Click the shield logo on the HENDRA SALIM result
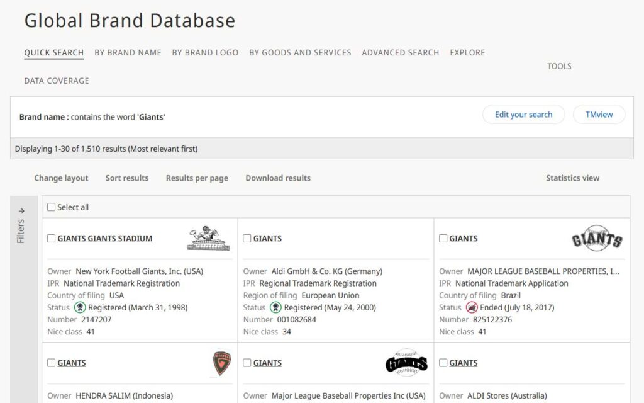The width and height of the screenshot is (644, 403). coord(221,362)
